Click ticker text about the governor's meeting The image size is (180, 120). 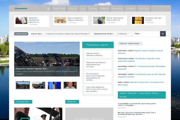68,34
